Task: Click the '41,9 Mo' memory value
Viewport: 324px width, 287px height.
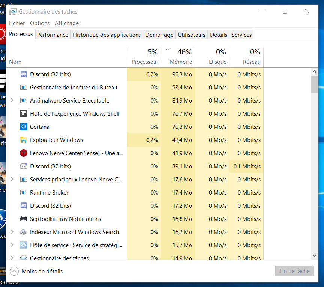Action: click(182, 153)
